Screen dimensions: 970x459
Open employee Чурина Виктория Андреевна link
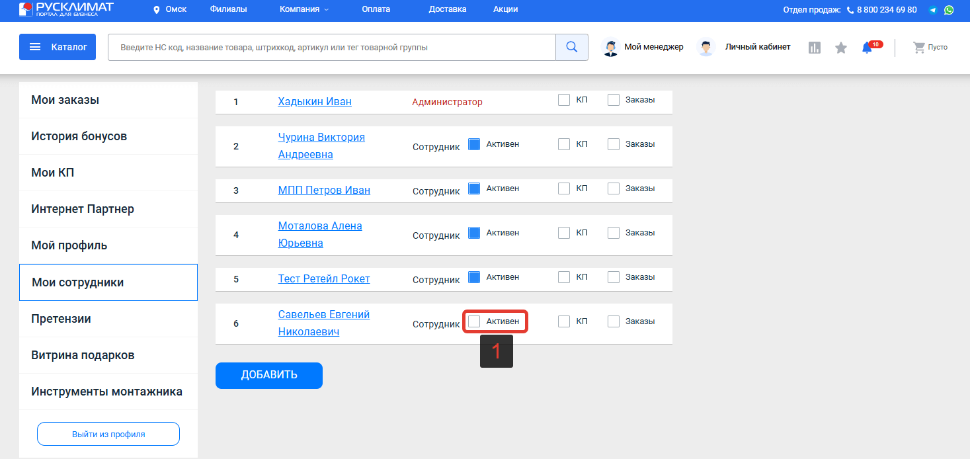point(321,146)
